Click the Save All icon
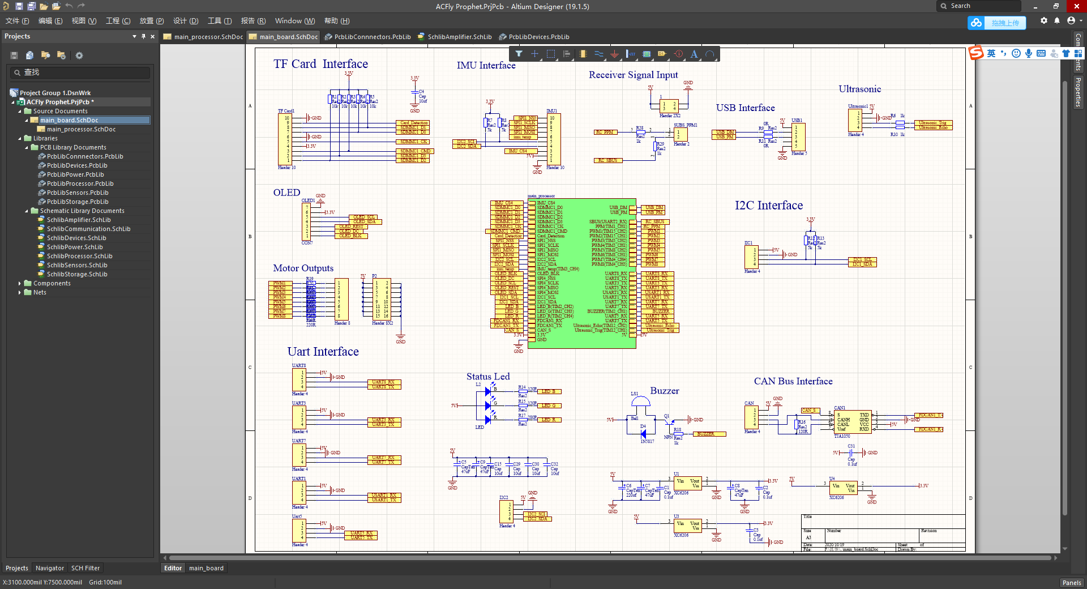 coord(31,6)
